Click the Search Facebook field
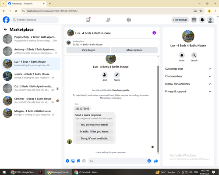This screenshot has height=175, width=219. tap(35, 20)
